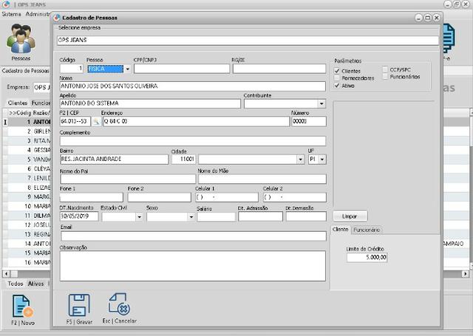The height and width of the screenshot is (336, 473).
Task: Open the Sexo dropdown
Action: (191, 217)
